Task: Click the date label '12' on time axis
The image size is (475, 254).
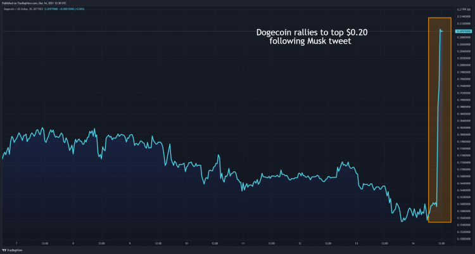Action: (x=300, y=243)
